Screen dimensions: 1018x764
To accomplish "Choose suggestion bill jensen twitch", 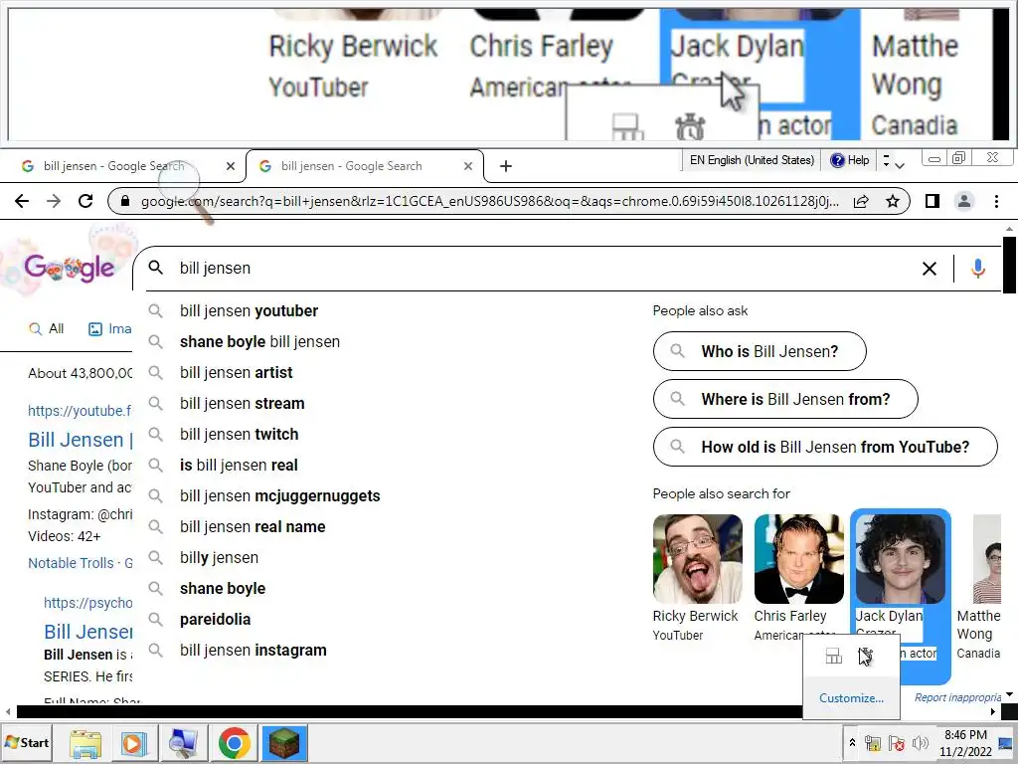I will coord(239,434).
